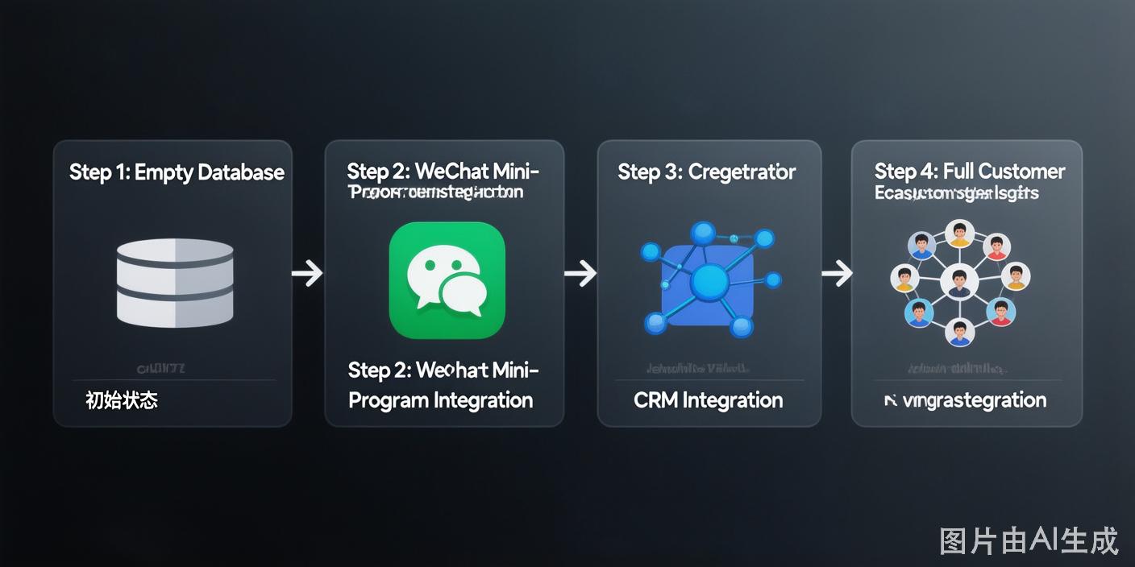1135x567 pixels.
Task: Click the customer network avatars graphic
Action: click(959, 282)
